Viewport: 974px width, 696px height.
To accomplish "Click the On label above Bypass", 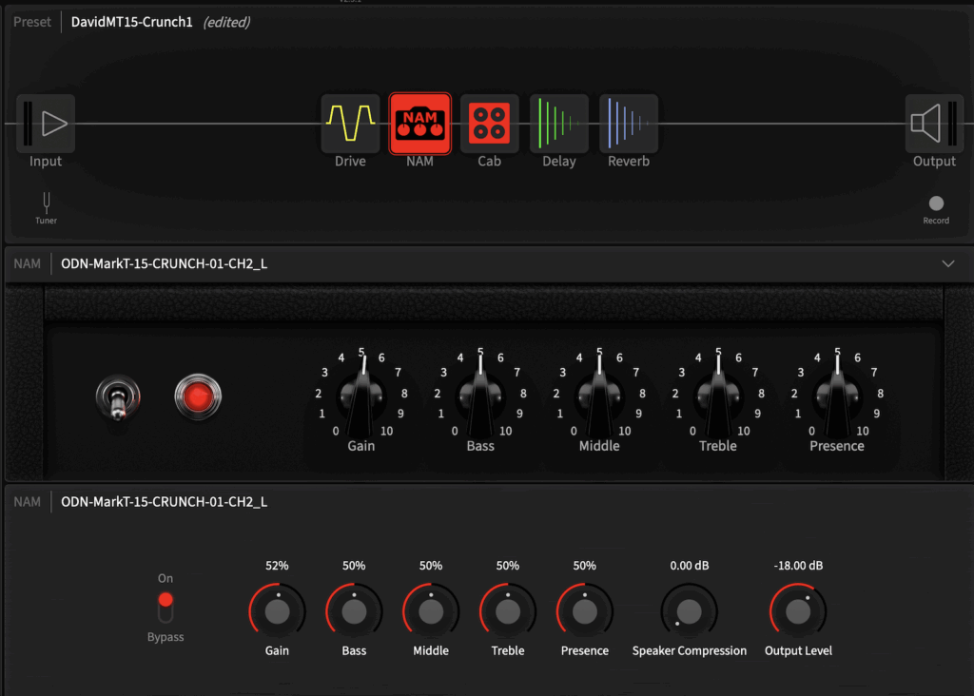I will [166, 578].
